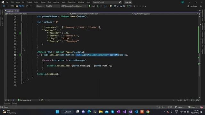Click the Bookmark toolbar icon
Image resolution: width=205 pixels, height=115 pixels.
pos(134,6)
